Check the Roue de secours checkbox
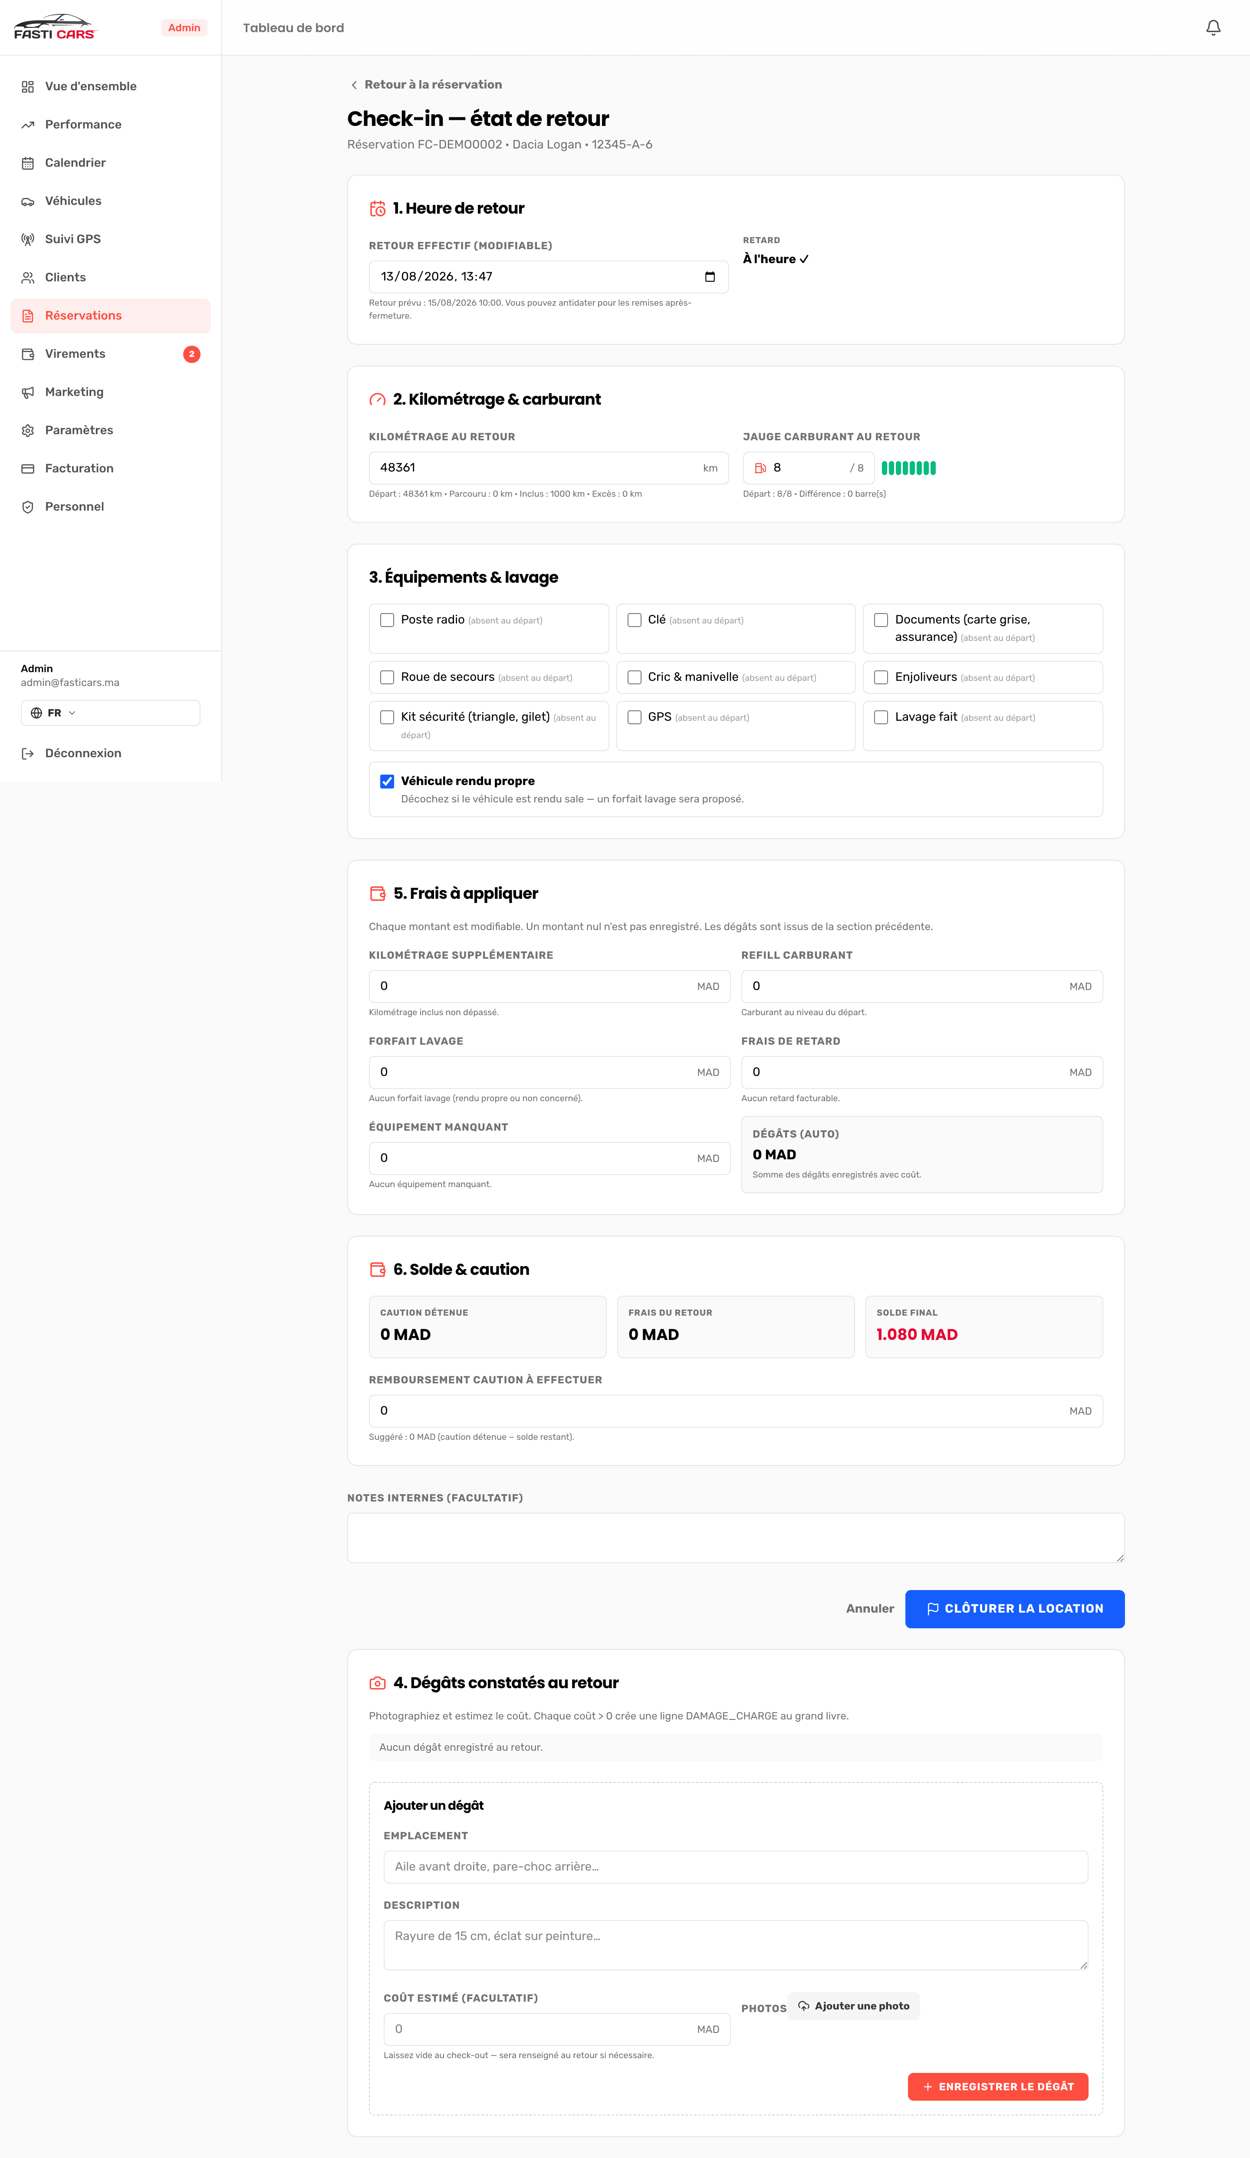1250x2158 pixels. [x=387, y=677]
